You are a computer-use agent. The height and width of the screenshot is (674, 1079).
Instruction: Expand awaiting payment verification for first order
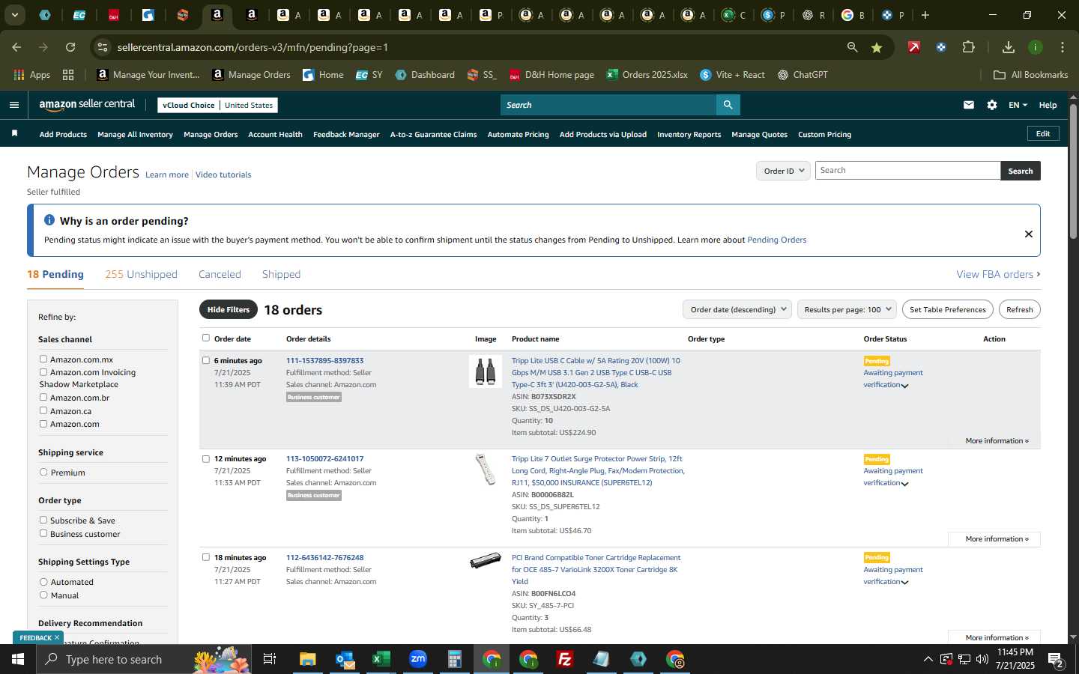[x=904, y=386]
